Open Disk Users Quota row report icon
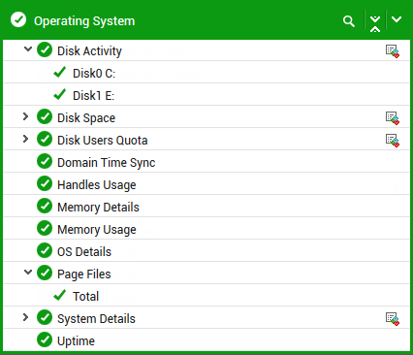The width and height of the screenshot is (413, 355). tap(393, 141)
